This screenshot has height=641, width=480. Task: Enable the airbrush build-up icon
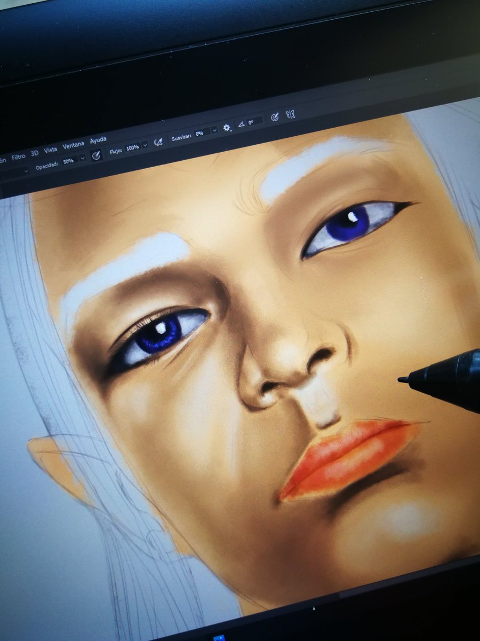[158, 142]
